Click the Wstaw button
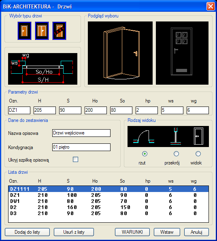This screenshot has width=217, height=241. pyautogui.click(x=167, y=232)
